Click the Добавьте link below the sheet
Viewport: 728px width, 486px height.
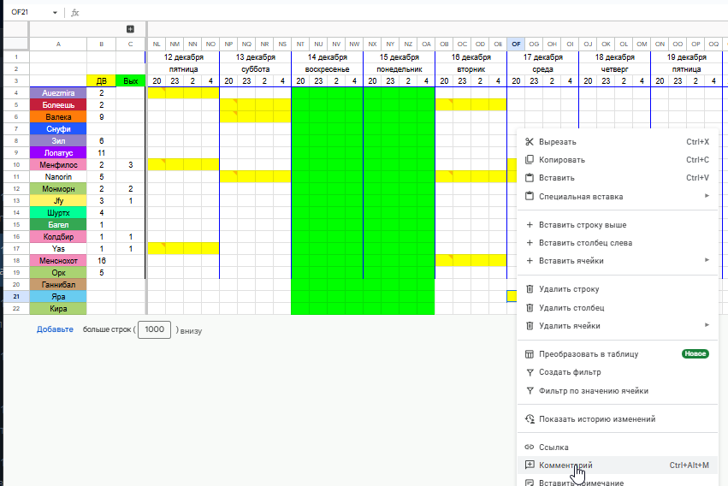point(55,329)
